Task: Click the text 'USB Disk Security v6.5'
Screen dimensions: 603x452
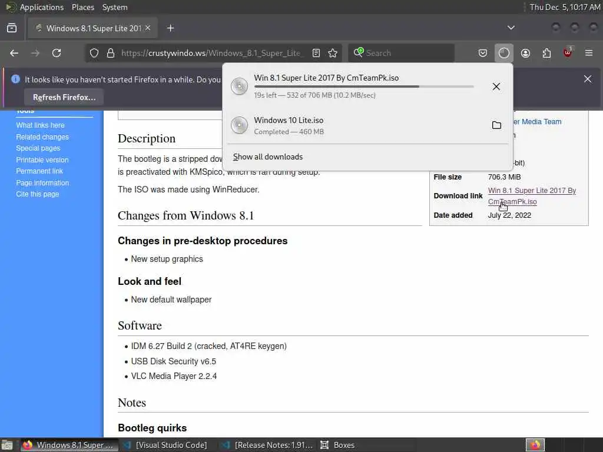Action: click(174, 361)
